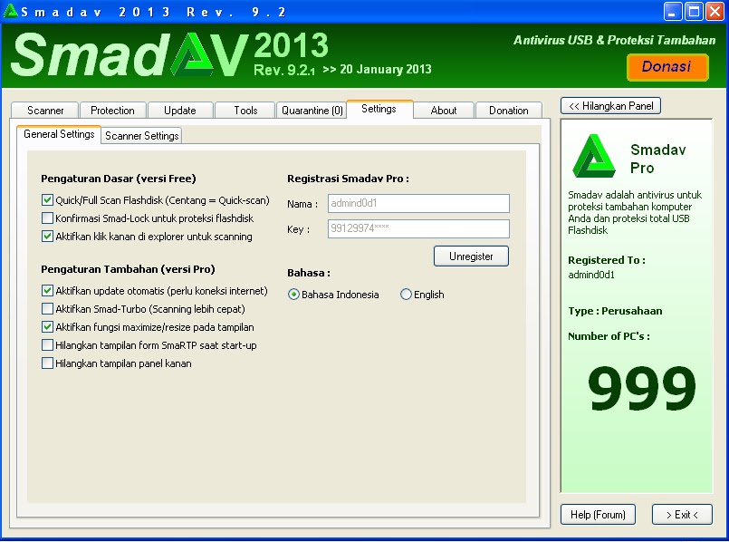The image size is (729, 542).
Task: Go to the Tools tab
Action: tap(245, 111)
